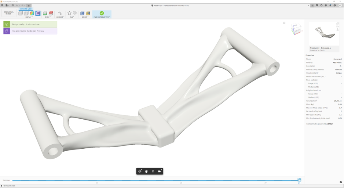Click the Converged status value
Viewport: 344px width, 188px height.
pos(337,59)
